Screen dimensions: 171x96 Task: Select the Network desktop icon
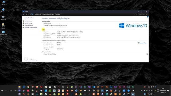pos(3,10)
